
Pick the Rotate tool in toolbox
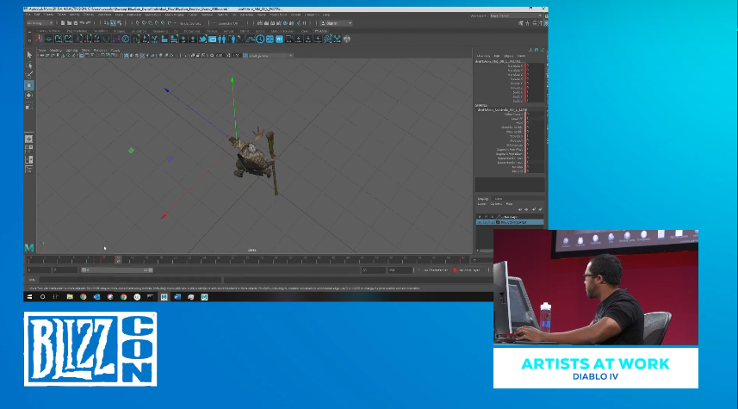pyautogui.click(x=29, y=95)
